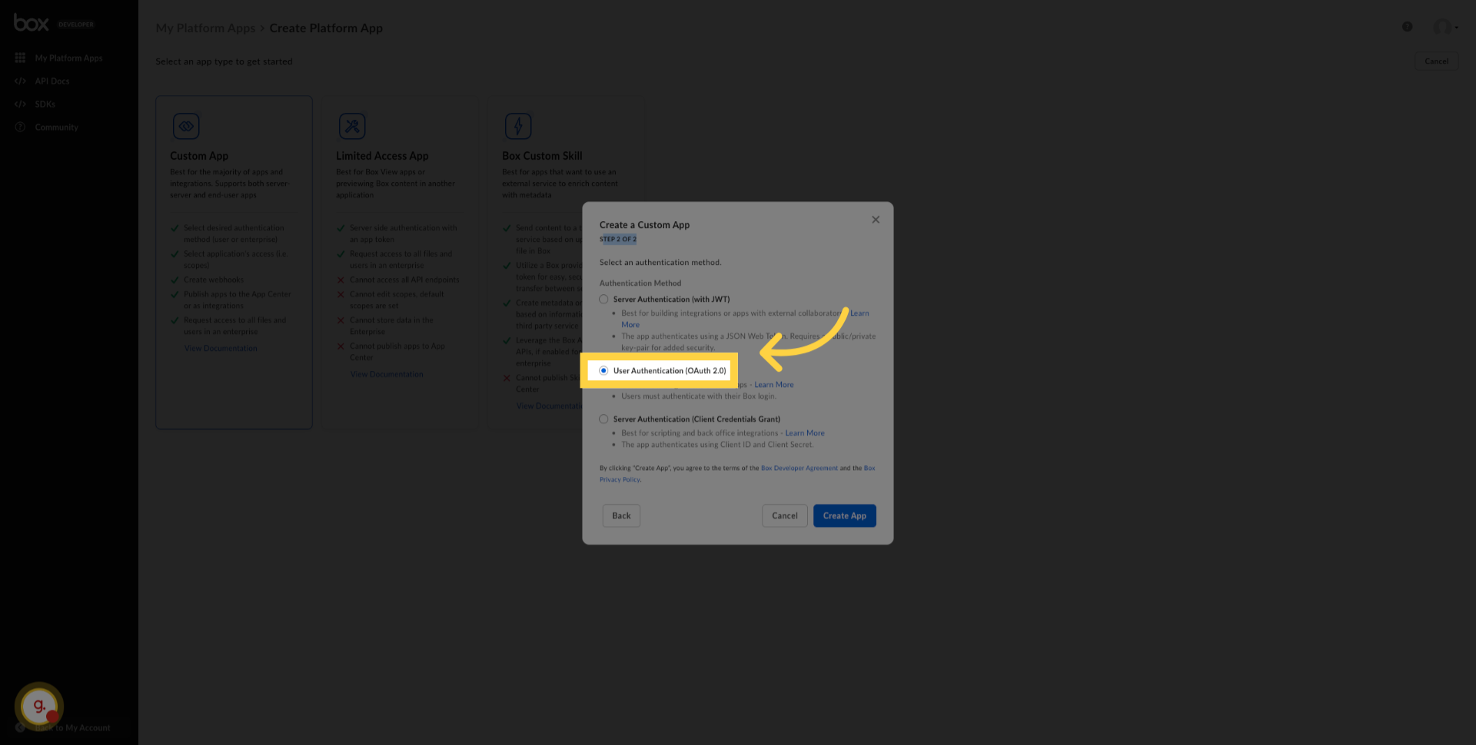Click the Back button in the modal
This screenshot has height=745, width=1476.
(x=620, y=515)
